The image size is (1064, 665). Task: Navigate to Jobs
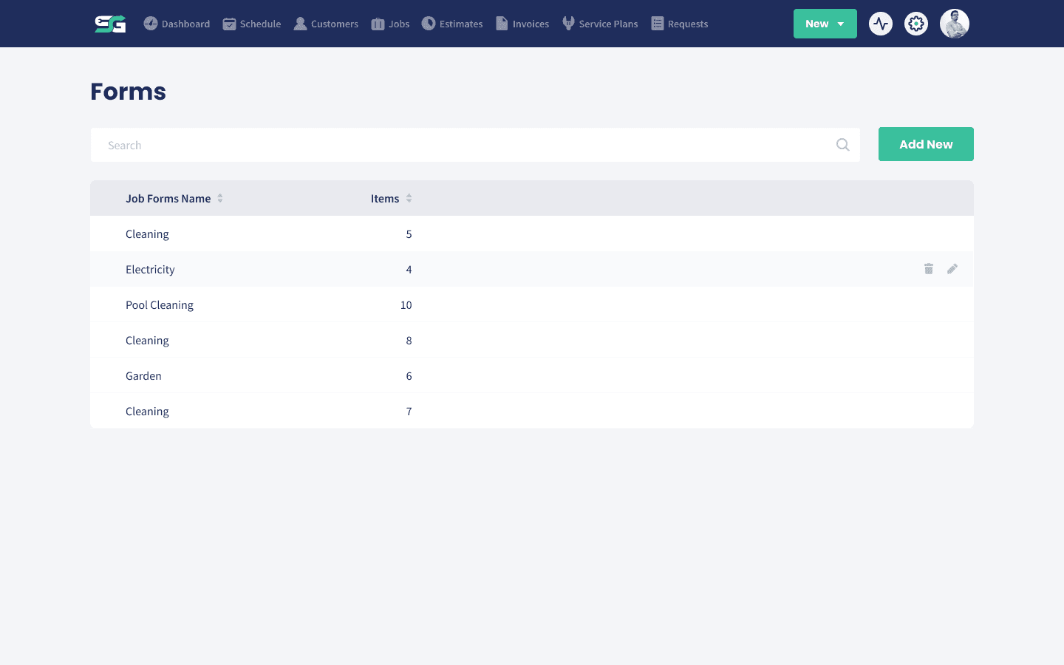390,24
